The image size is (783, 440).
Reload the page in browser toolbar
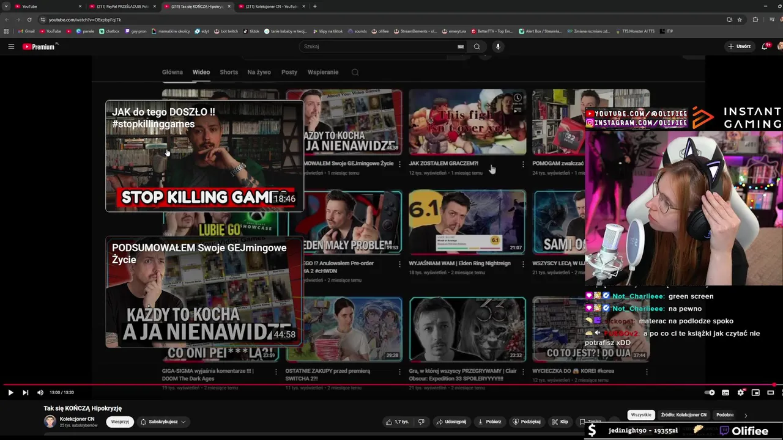click(x=29, y=20)
